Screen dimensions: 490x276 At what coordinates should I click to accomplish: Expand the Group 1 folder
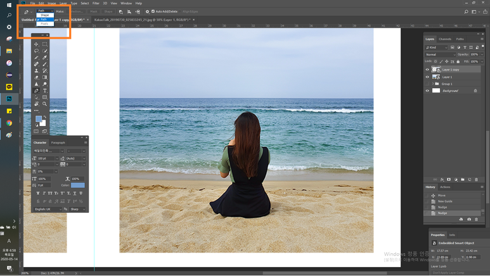(x=433, y=84)
